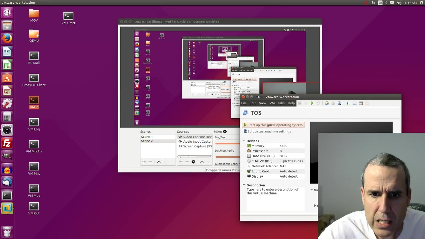The height and width of the screenshot is (239, 425).
Task: Select the Processors 8 device row
Action: click(275, 151)
